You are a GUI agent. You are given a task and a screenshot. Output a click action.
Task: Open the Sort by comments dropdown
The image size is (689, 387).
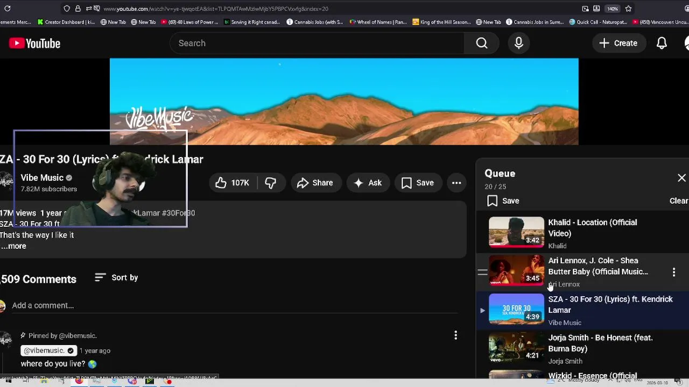tap(117, 277)
